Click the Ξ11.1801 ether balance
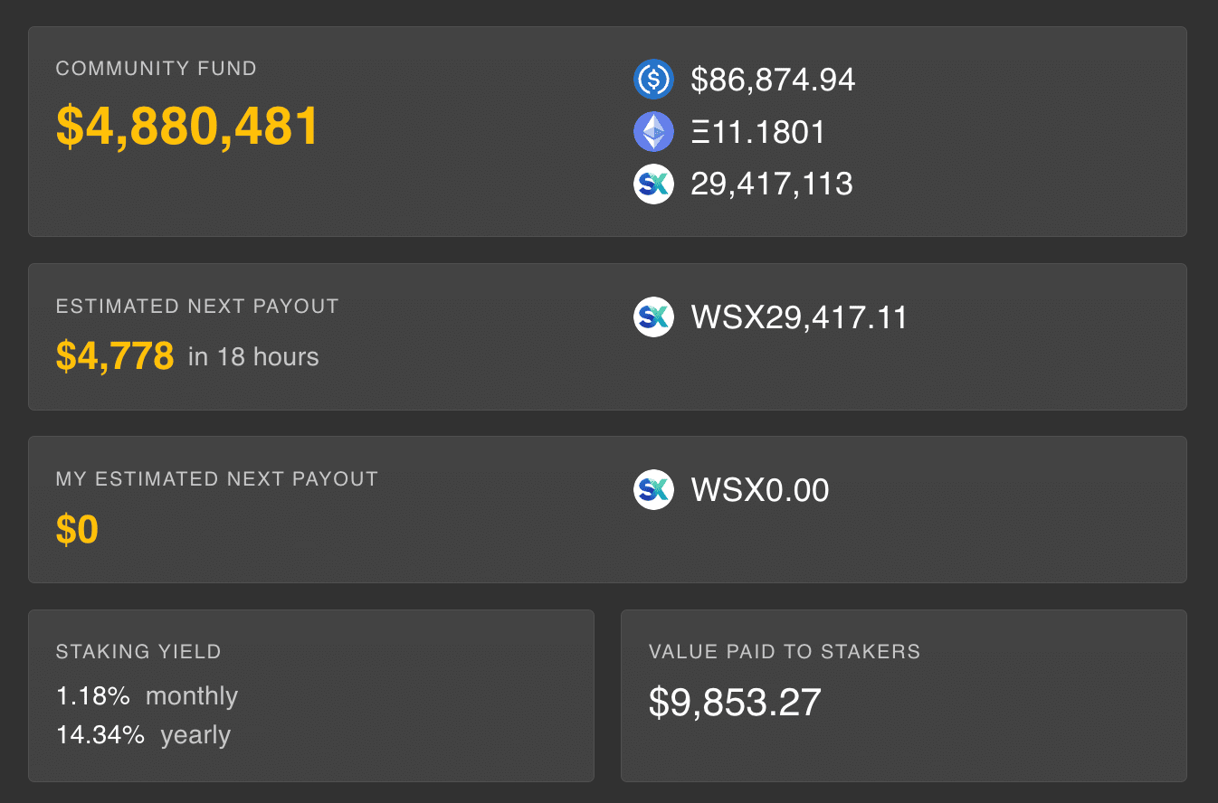Screen dimensions: 1218x803 click(758, 132)
